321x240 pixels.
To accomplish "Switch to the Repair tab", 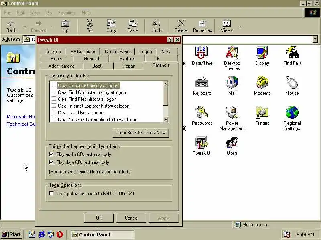I will click(128, 66).
